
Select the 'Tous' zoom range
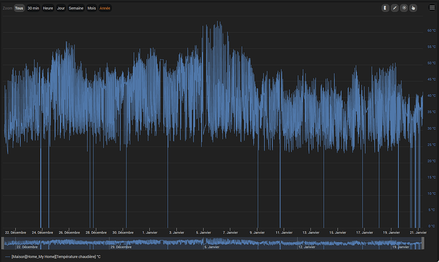[19, 8]
